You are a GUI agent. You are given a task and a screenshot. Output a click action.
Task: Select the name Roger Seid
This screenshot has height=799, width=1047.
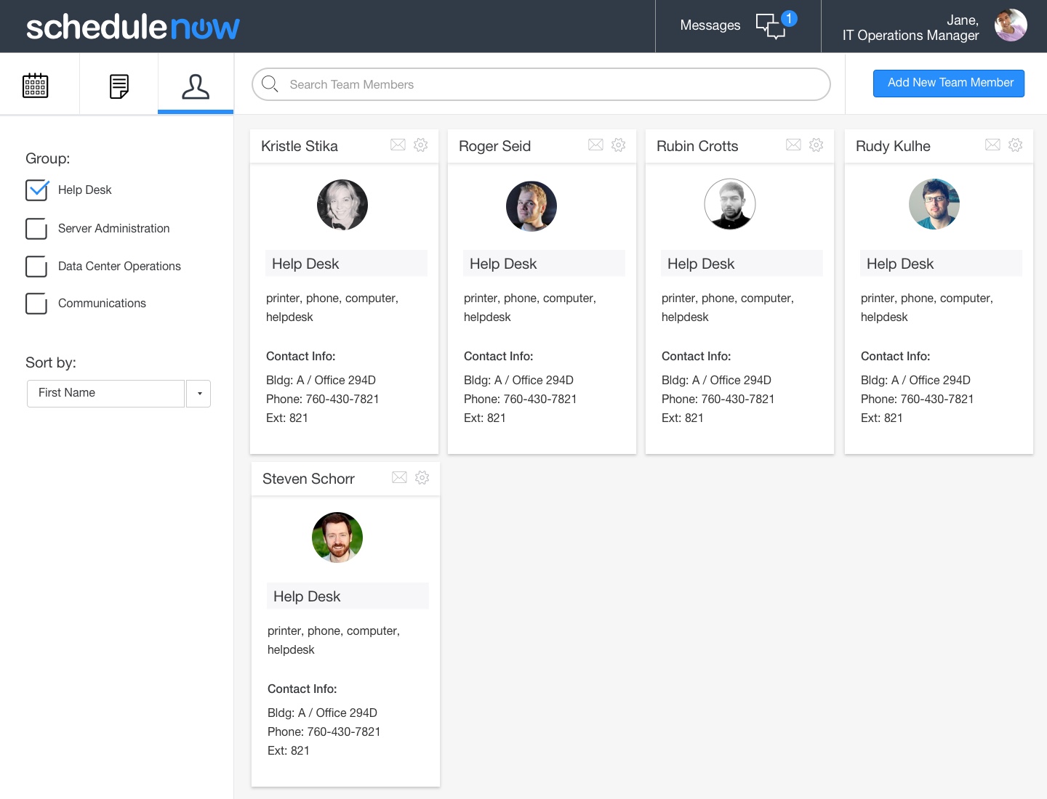[x=495, y=146]
